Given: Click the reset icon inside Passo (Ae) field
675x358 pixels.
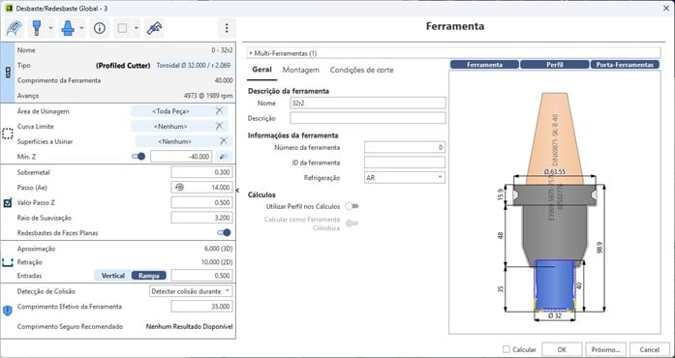Looking at the screenshot, I should click(x=179, y=187).
